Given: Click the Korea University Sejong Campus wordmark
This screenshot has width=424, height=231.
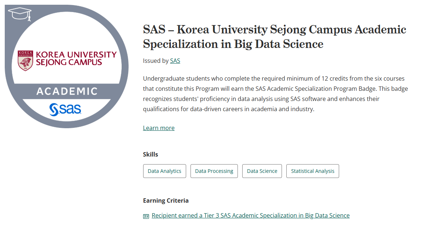Looking at the screenshot, I should (76, 58).
